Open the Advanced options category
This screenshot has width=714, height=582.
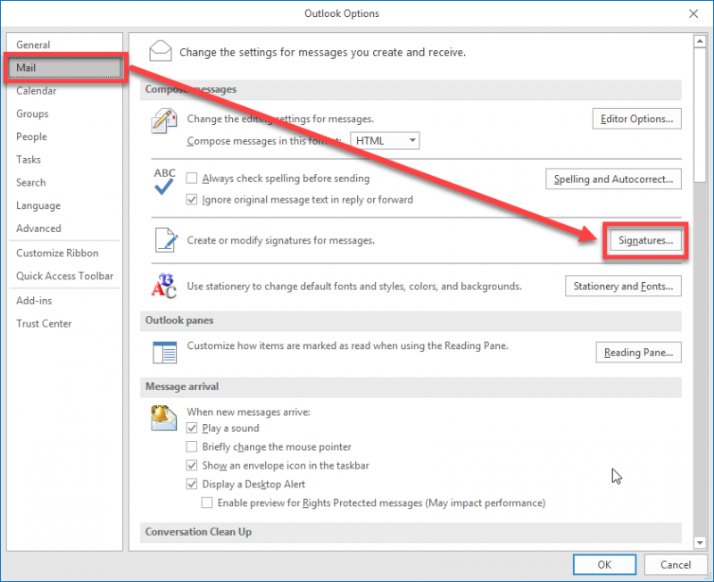[38, 229]
